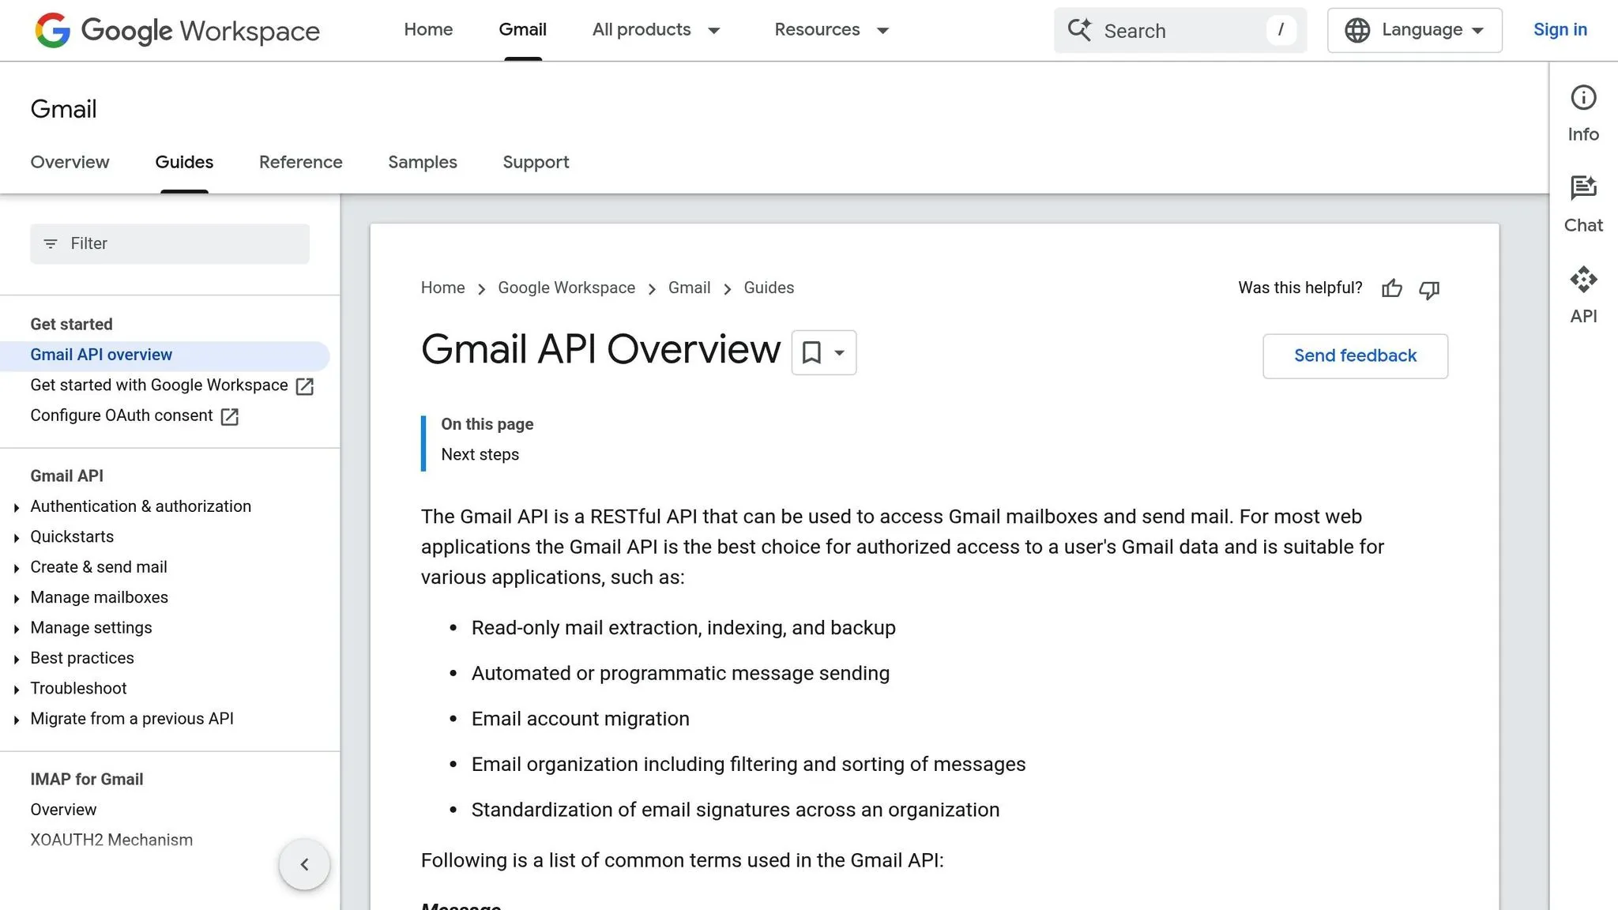
Task: Open Overview under IMAP for Gmail
Action: (63, 810)
